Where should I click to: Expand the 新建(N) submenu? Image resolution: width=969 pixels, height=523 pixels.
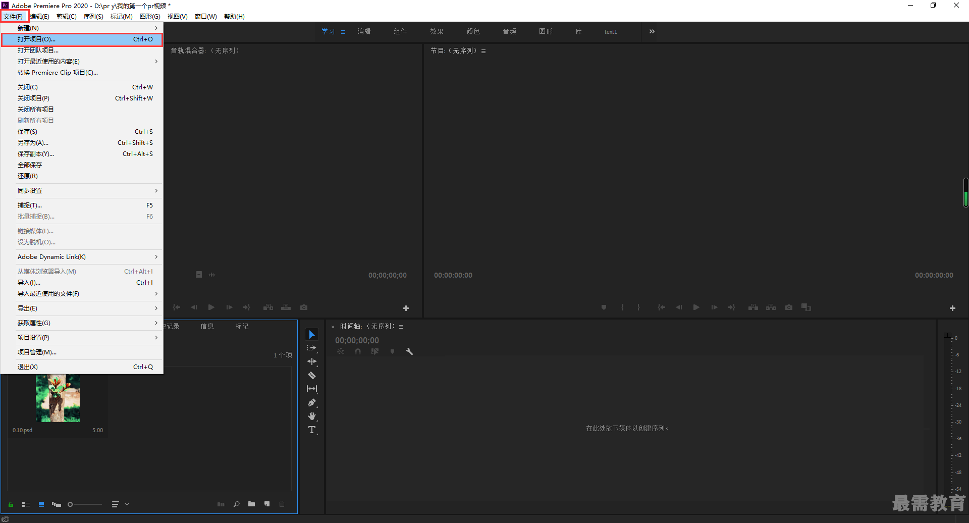82,28
